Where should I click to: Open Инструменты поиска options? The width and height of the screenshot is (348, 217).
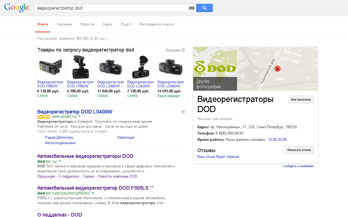click(157, 24)
